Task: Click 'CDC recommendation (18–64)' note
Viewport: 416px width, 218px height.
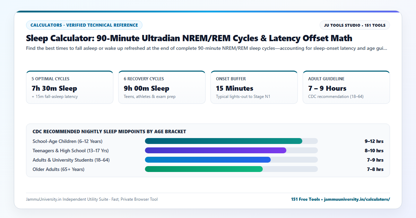Action: click(336, 97)
